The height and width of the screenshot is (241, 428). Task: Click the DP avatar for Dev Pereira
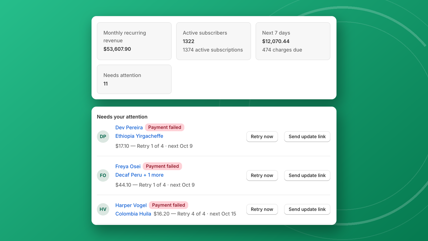pyautogui.click(x=103, y=137)
